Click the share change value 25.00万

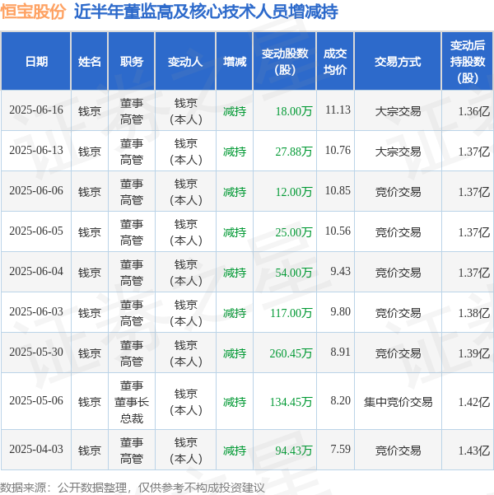294,232
